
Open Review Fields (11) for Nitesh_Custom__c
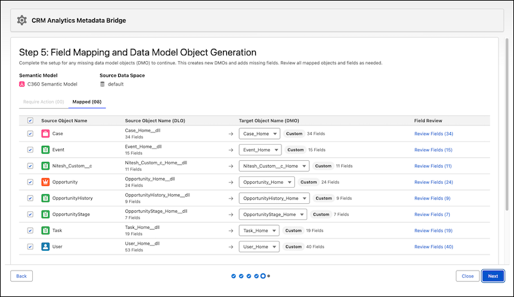tap(433, 166)
